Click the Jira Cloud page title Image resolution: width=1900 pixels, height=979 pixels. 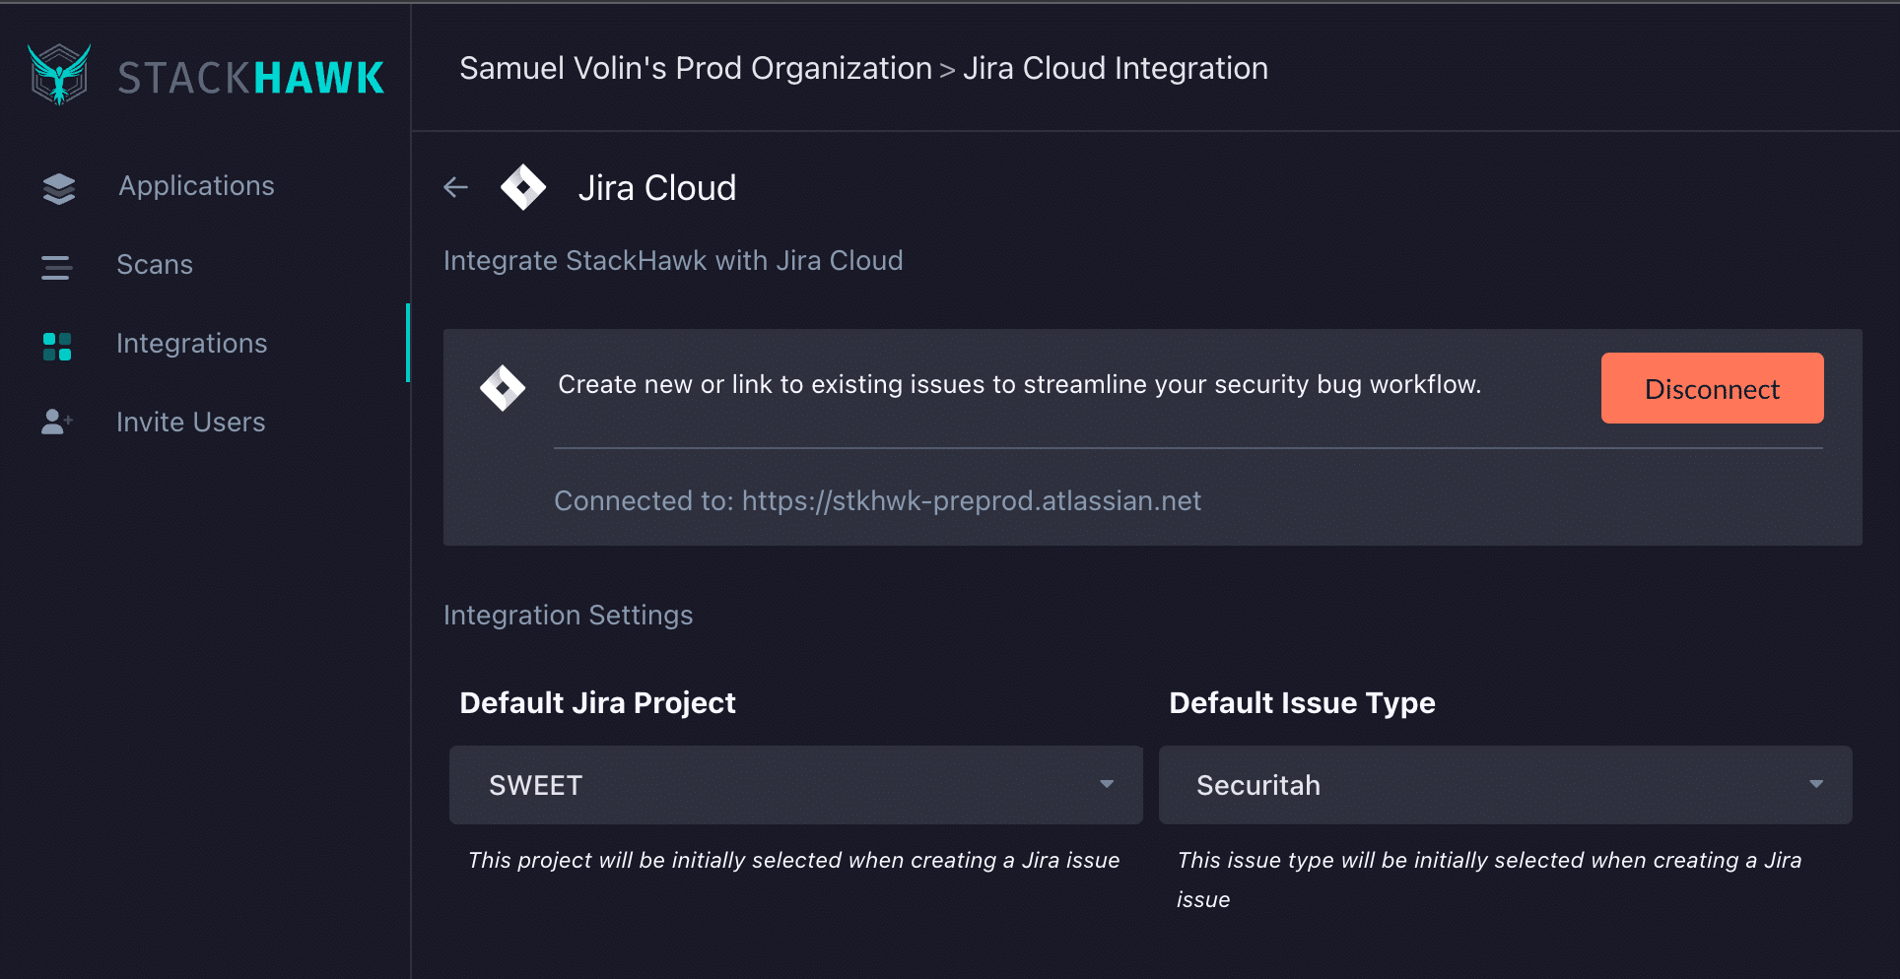click(657, 188)
